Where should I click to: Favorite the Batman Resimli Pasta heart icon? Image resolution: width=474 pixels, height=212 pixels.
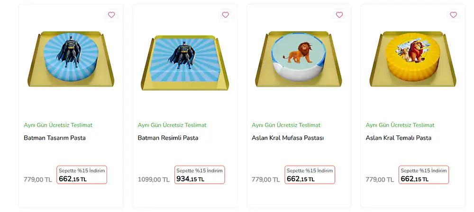coord(225,15)
